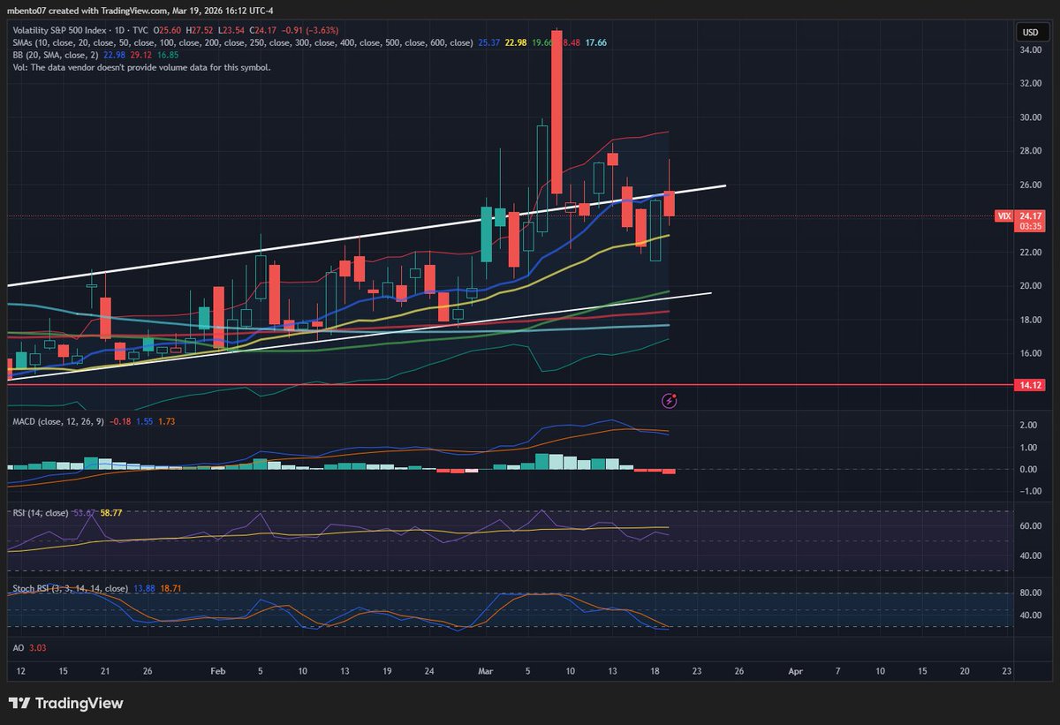Click the 60.00 RSI axis label
Screen dimensions: 1060x725
click(1030, 525)
